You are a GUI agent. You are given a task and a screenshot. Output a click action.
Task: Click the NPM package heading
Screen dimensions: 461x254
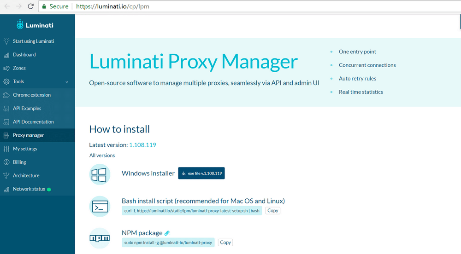(x=142, y=233)
